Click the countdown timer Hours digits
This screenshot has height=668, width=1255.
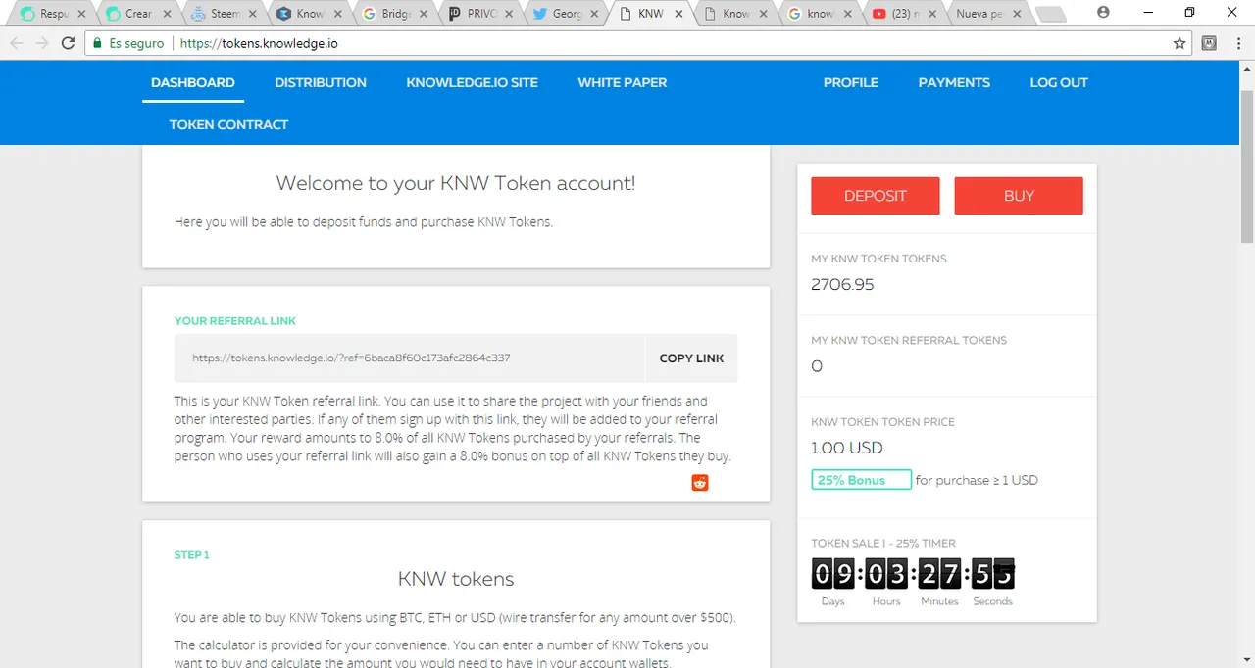886,573
